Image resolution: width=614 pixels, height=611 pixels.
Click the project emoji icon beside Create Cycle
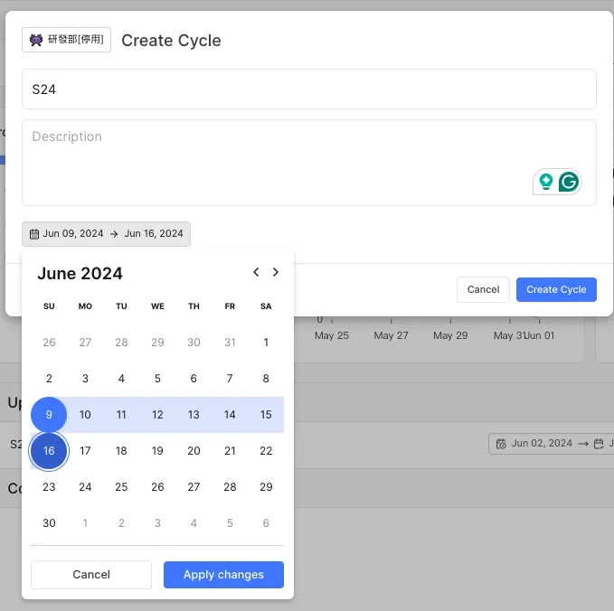(37, 40)
